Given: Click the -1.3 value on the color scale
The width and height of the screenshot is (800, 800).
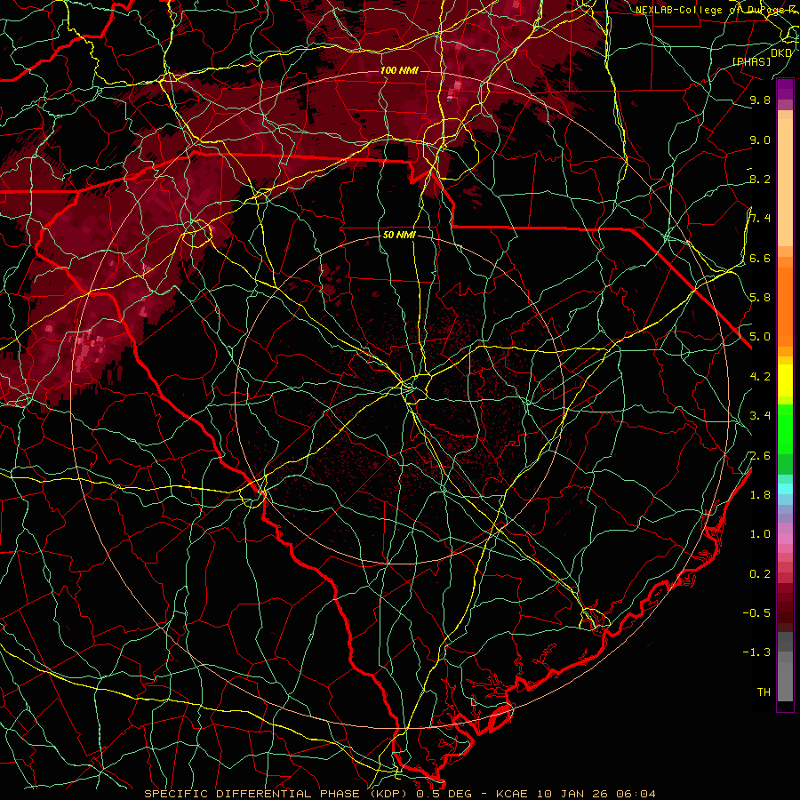Looking at the screenshot, I should coord(756,652).
